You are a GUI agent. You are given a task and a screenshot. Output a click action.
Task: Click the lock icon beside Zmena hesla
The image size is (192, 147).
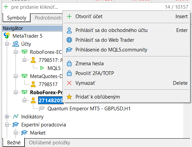(69, 64)
